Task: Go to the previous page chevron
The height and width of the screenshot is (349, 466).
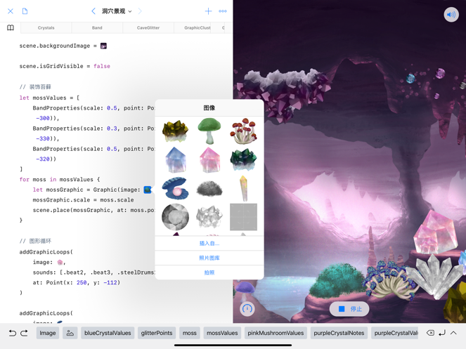Action: click(93, 11)
